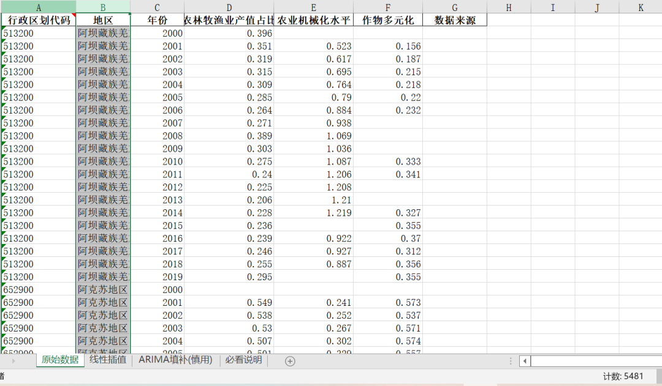Select column H header
The width and height of the screenshot is (662, 386).
pos(509,7)
